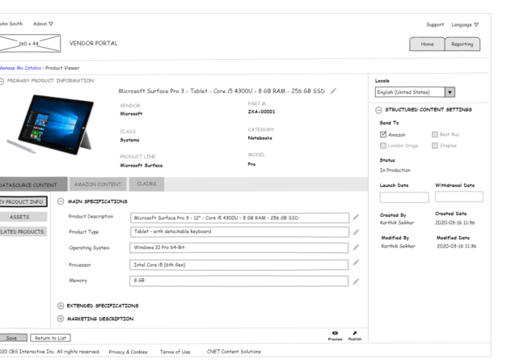This screenshot has height=364, width=528.
Task: Click the Processor text field
Action: coord(239,265)
